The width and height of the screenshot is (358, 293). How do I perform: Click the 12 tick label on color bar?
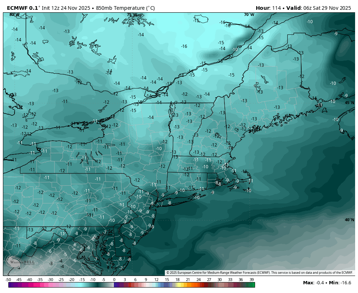pyautogui.click(x=156, y=280)
